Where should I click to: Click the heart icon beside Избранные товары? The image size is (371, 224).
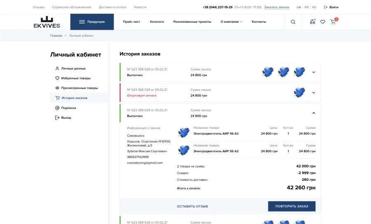(x=57, y=78)
